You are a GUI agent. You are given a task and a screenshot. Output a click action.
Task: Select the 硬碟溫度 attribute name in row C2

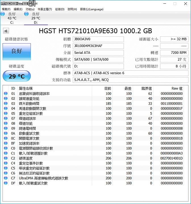click(26, 158)
